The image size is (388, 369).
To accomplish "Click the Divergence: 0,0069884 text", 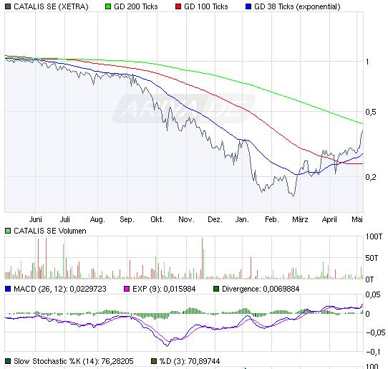I will pos(261,289).
